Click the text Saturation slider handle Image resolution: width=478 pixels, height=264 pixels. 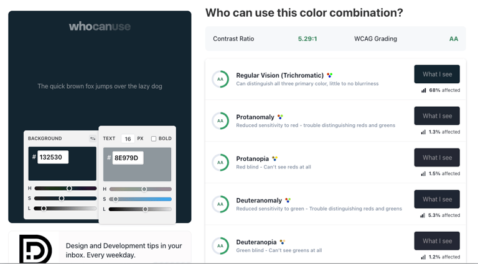[x=116, y=199]
